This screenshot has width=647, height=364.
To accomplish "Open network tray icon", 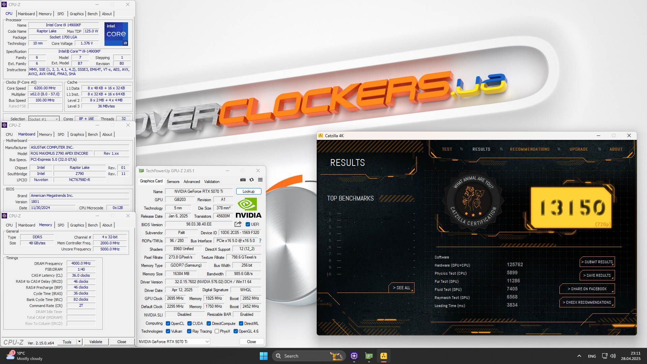I will click(x=605, y=356).
